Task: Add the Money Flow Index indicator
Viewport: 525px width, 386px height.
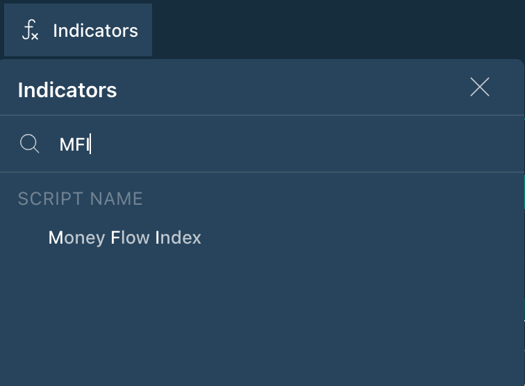Action: (x=125, y=237)
